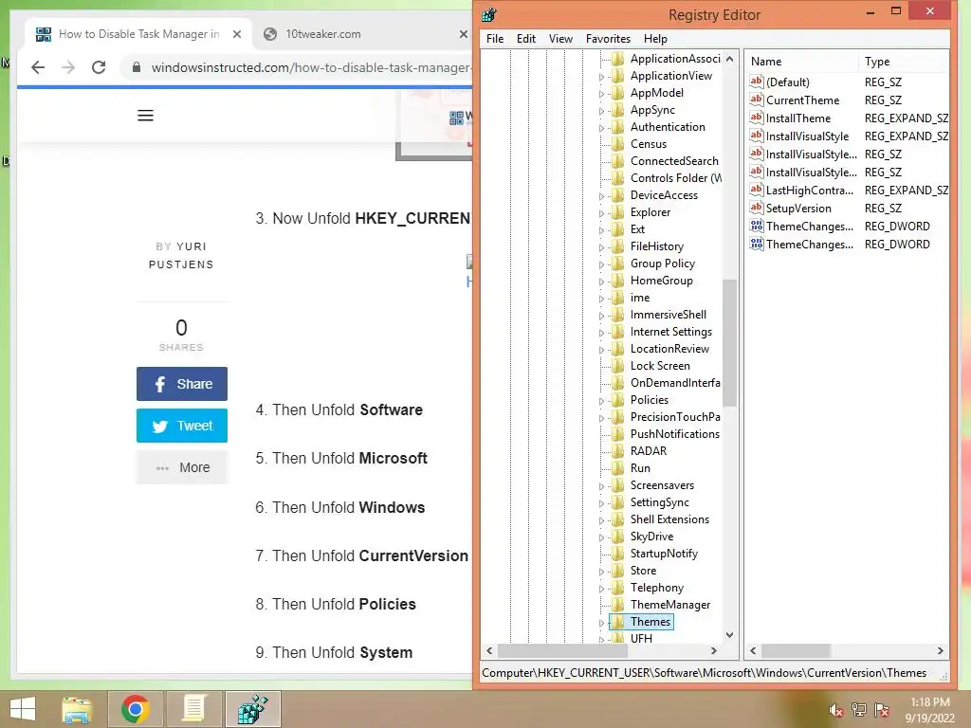Click the Action Center flag tray icon
The width and height of the screenshot is (971, 728).
coord(882,710)
